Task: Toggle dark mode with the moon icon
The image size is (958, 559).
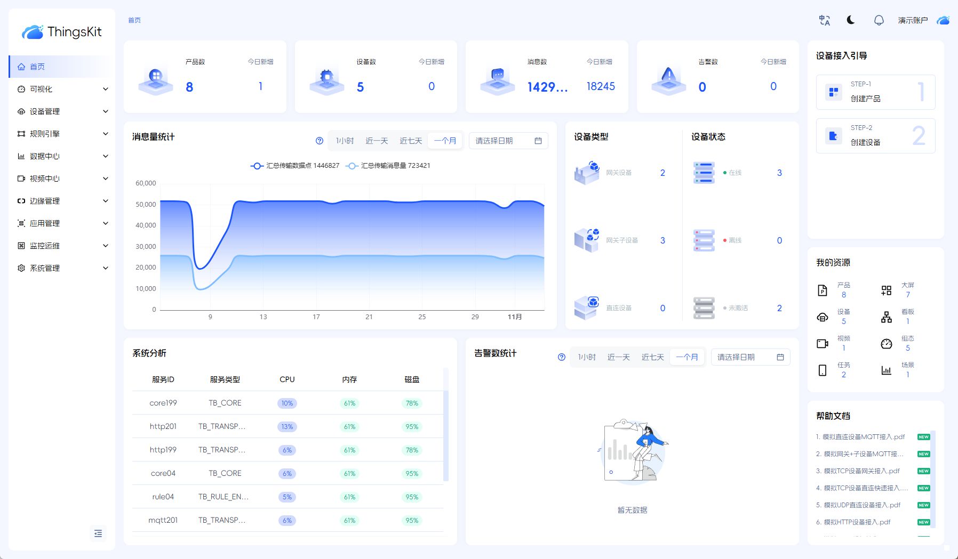Action: coord(850,20)
